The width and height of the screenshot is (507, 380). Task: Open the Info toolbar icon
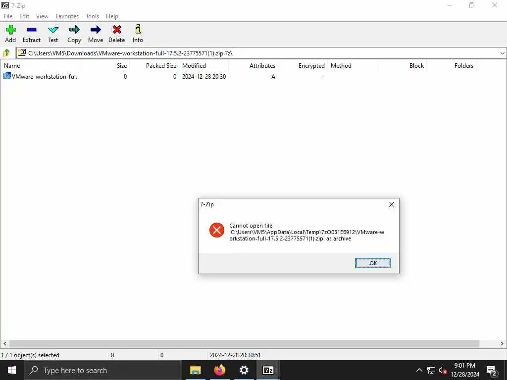[138, 34]
